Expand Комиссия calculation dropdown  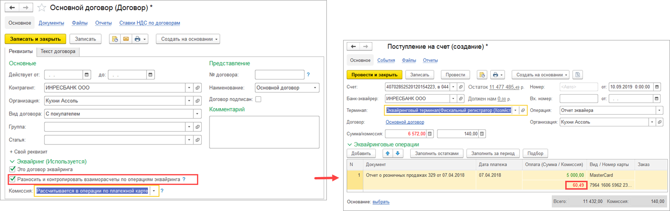(x=154, y=191)
